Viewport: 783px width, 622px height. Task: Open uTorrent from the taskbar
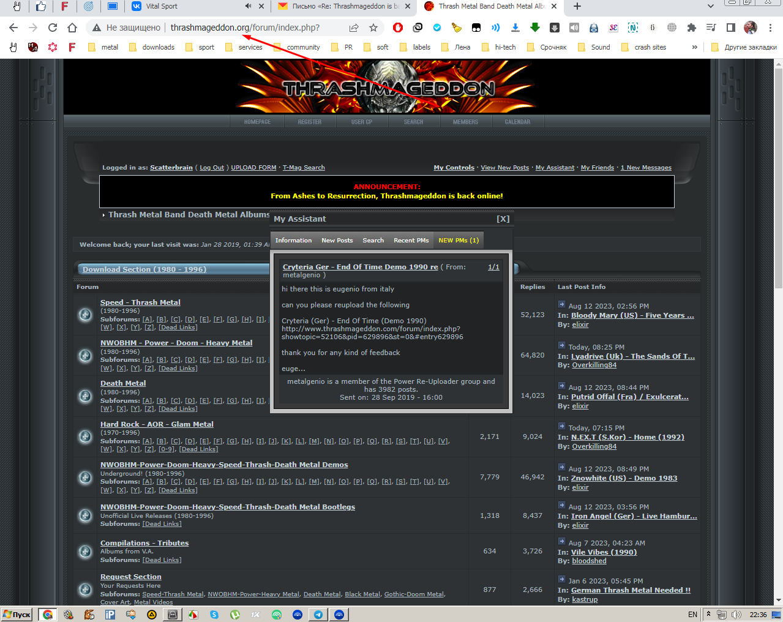click(x=234, y=615)
